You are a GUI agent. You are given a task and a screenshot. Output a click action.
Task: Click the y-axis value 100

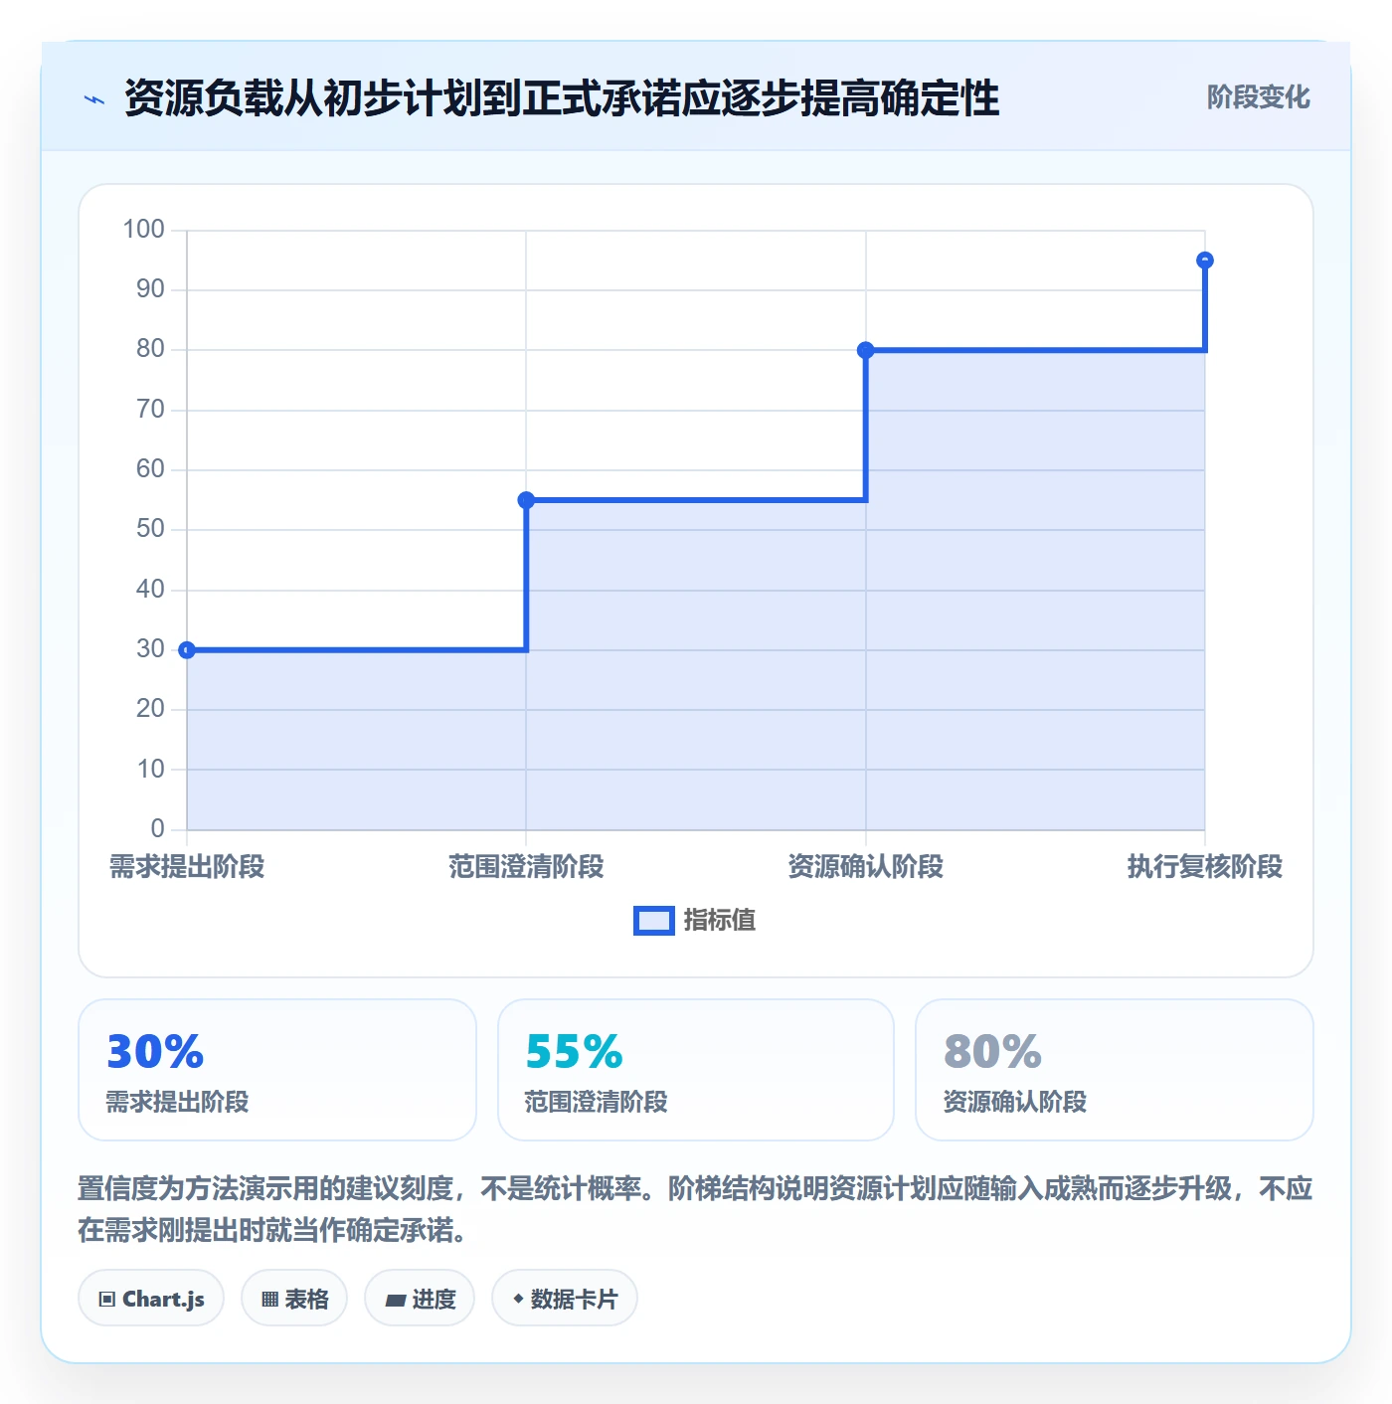tap(143, 230)
